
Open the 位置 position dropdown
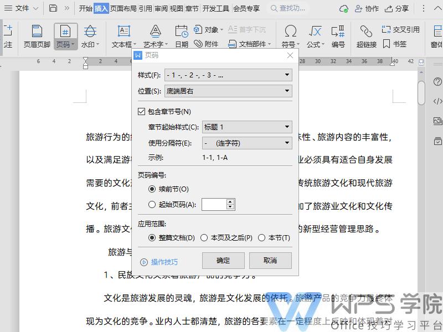point(288,91)
